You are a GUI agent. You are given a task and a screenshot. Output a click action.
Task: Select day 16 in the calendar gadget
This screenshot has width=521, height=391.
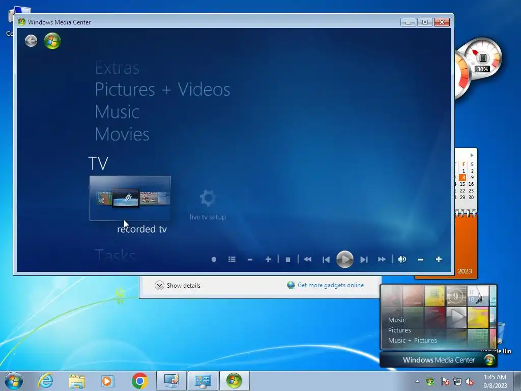click(471, 184)
